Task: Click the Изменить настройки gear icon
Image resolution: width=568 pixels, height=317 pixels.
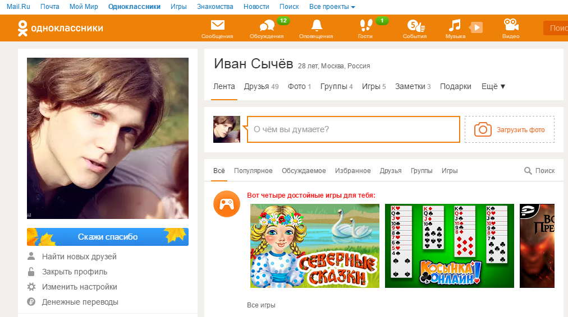Action: point(31,287)
